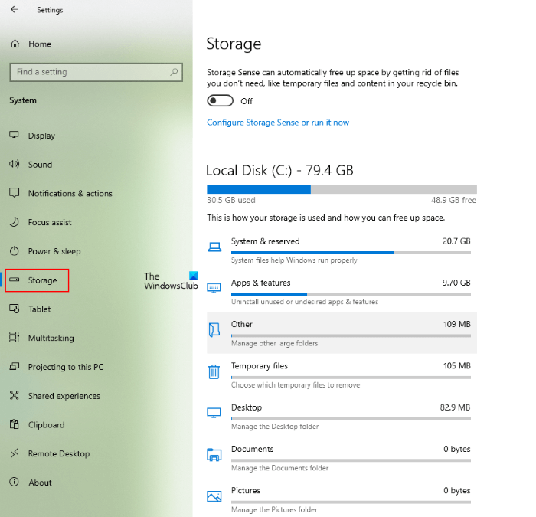Screen dimensions: 536x517
Task: Click the Focus assist moon icon
Action: point(14,223)
